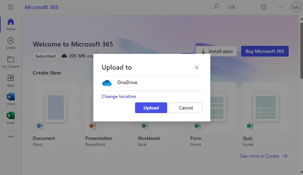This screenshot has width=303, height=175.
Task: Open Apps in the sidebar
Action: coord(11,81)
